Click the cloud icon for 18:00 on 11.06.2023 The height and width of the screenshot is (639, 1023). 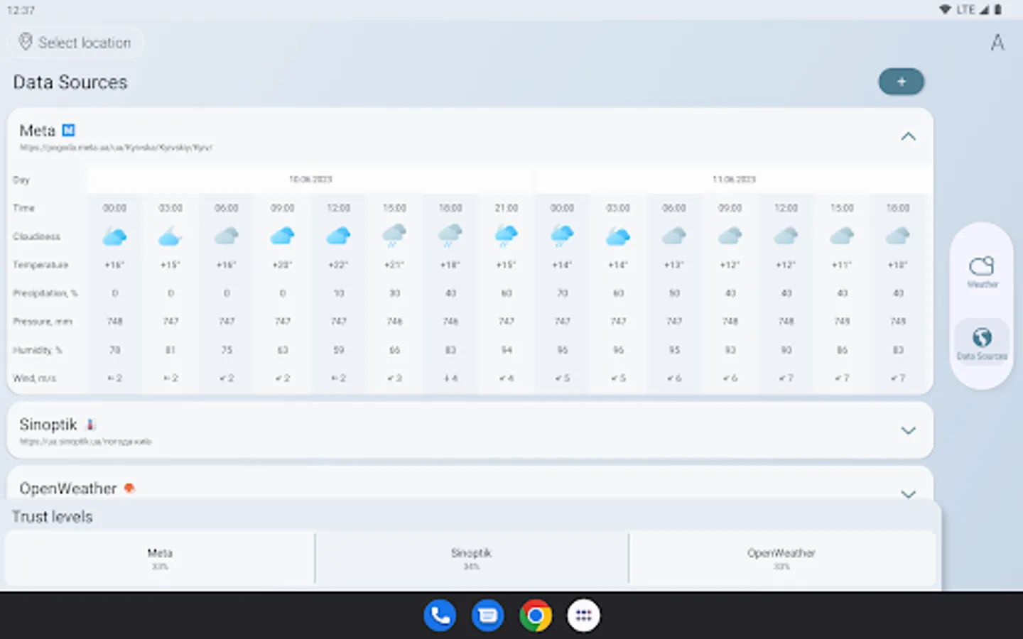click(898, 236)
